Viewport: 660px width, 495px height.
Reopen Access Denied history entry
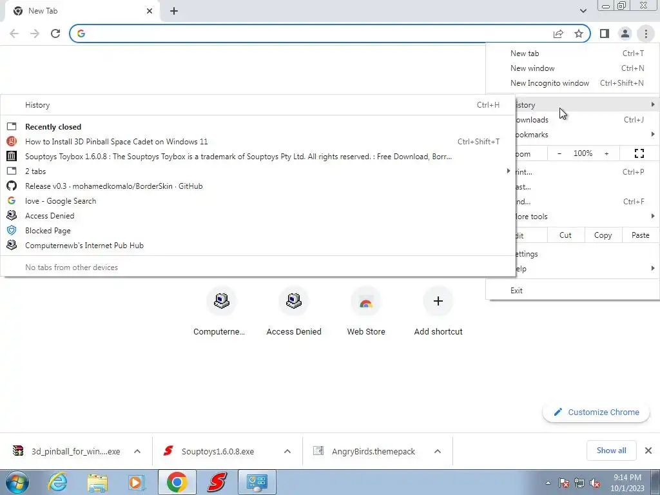(258, 216)
